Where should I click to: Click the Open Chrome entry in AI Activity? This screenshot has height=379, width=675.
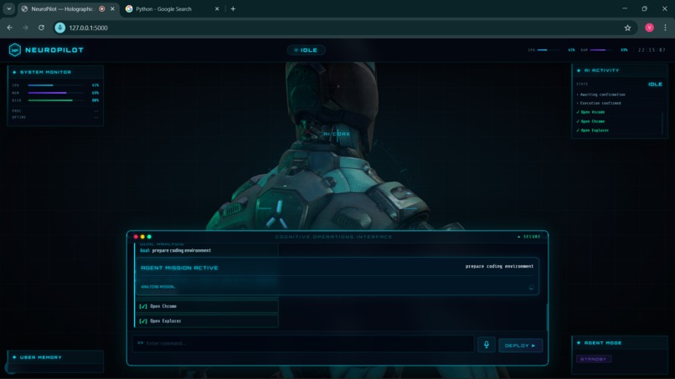[x=590, y=121]
